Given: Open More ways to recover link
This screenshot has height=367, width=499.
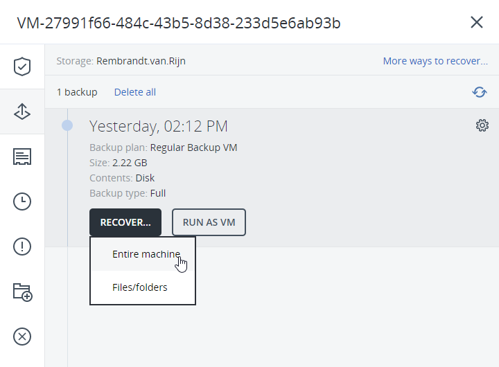Looking at the screenshot, I should [x=435, y=61].
